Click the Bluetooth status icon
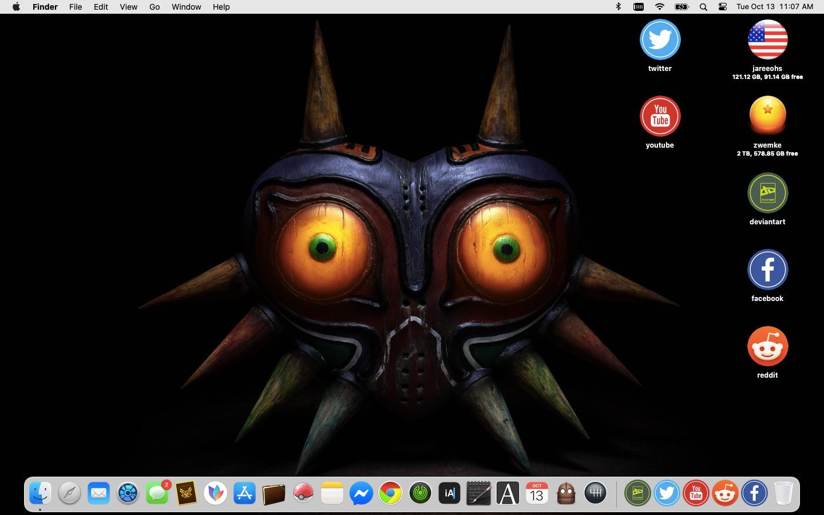This screenshot has height=515, width=824. 618,7
